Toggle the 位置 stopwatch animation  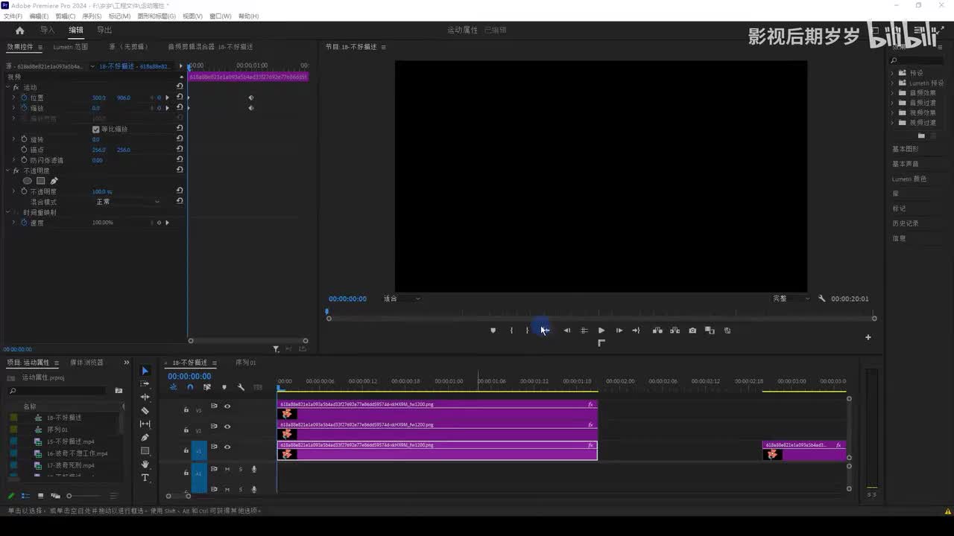(x=24, y=98)
